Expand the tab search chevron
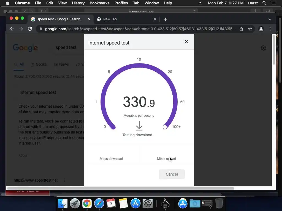The height and width of the screenshot is (211, 282). [270, 19]
